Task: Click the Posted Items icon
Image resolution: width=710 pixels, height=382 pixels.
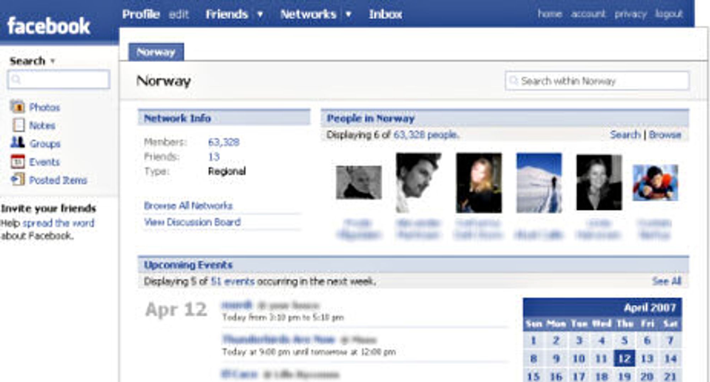Action: tap(17, 179)
